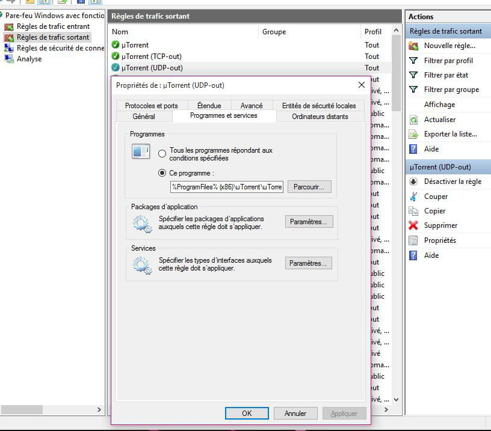Image resolution: width=491 pixels, height=431 pixels.
Task: Click the Filtrer par groupe funnel icon
Action: 413,90
